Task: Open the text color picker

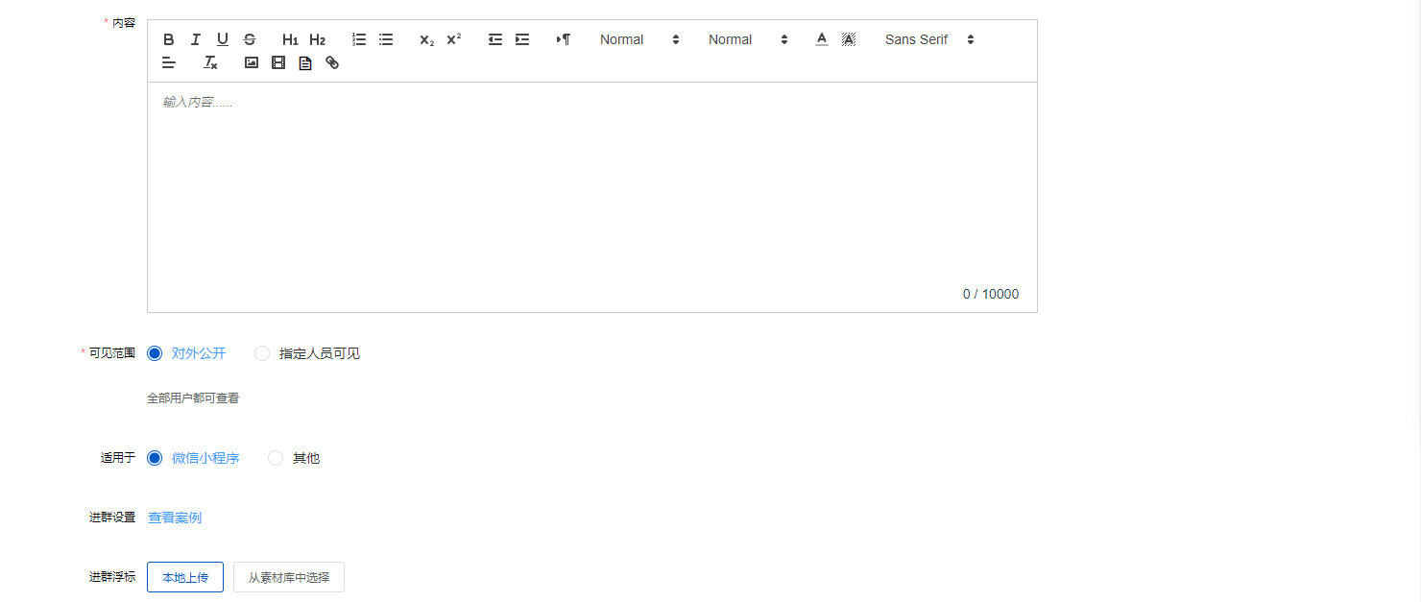Action: click(x=821, y=39)
